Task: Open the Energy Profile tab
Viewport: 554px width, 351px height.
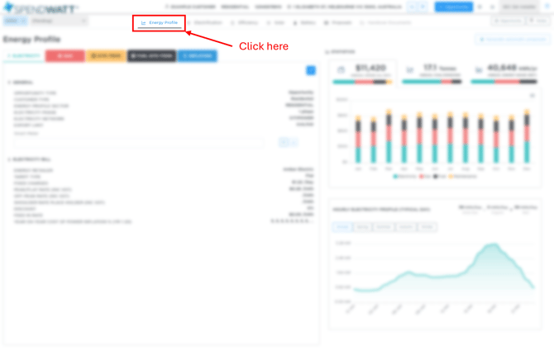Action: [x=160, y=22]
